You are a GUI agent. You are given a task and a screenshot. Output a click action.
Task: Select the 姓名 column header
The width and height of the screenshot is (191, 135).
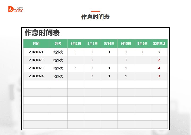pyautogui.click(x=58, y=44)
